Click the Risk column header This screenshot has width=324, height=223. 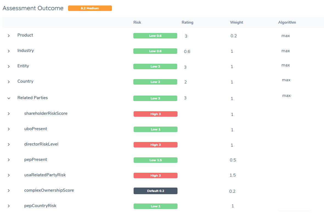click(137, 23)
